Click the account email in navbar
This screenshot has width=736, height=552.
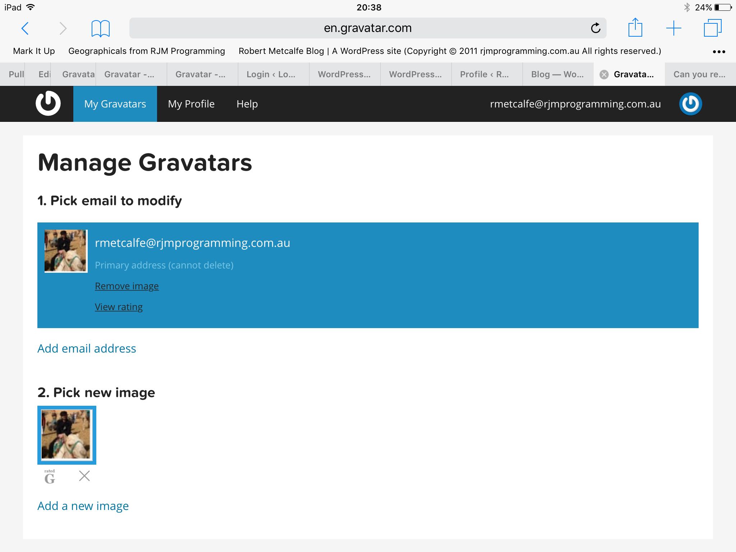(x=575, y=104)
